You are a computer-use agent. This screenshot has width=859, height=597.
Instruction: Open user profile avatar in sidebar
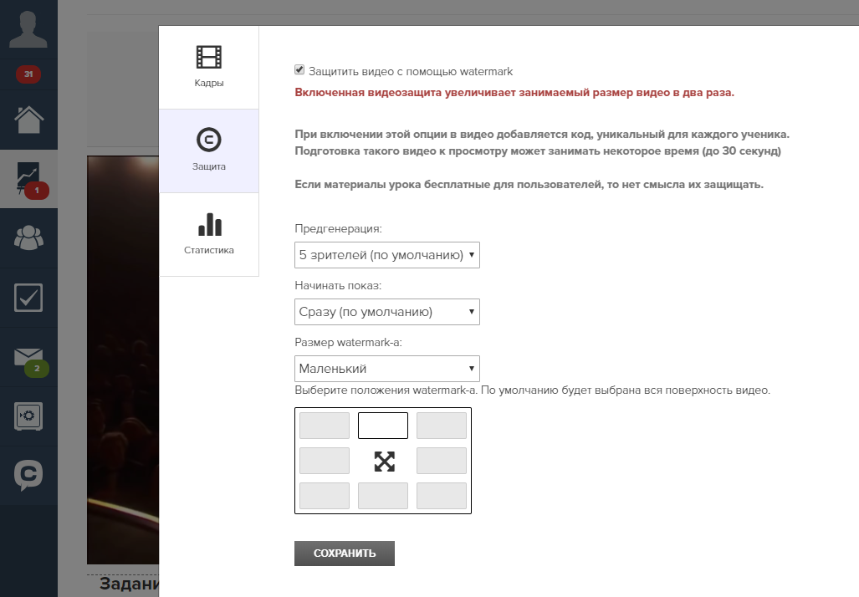[28, 29]
